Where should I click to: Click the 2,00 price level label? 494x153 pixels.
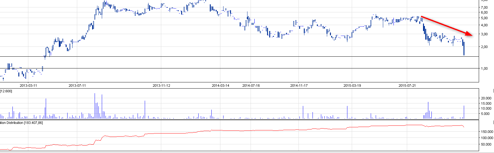pos(484,47)
